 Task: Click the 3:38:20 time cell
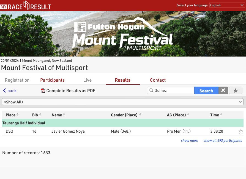(x=217, y=131)
